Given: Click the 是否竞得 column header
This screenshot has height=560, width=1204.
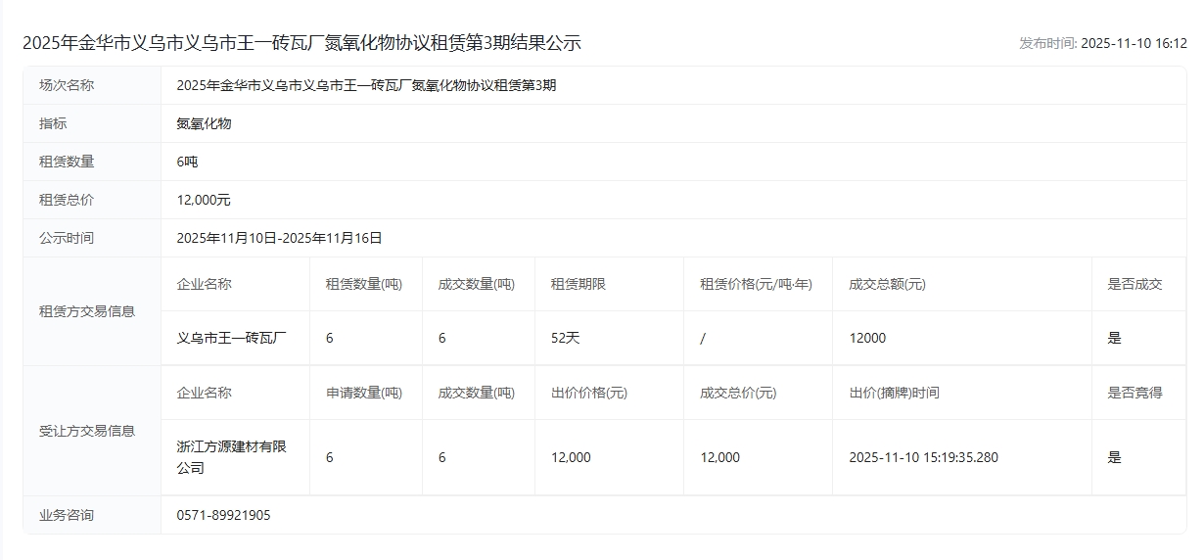Looking at the screenshot, I should point(1135,393).
